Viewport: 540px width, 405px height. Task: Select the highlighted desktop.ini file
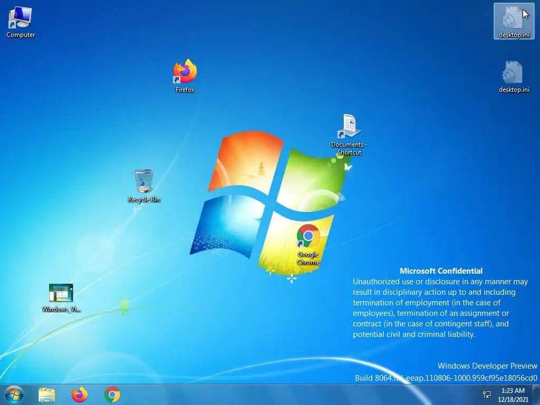click(x=514, y=21)
